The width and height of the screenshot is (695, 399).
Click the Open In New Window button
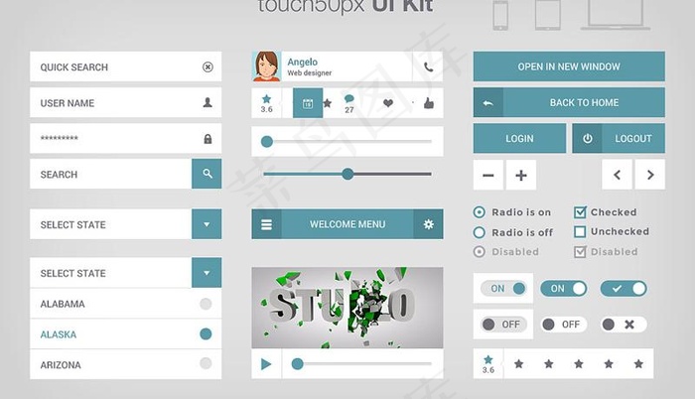(x=569, y=66)
